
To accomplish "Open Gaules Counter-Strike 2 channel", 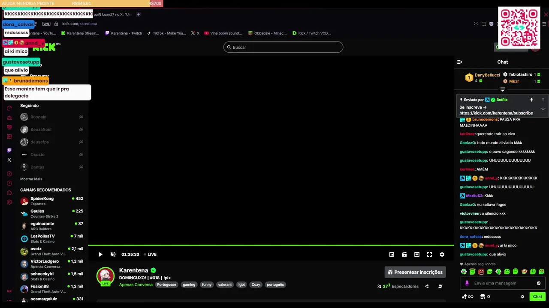I will point(51,213).
